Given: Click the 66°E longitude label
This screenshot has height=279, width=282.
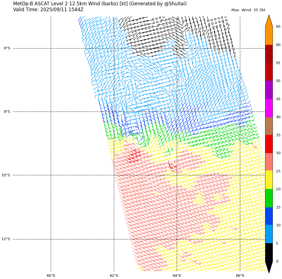Looking at the screenshot, I should pyautogui.click(x=240, y=276).
